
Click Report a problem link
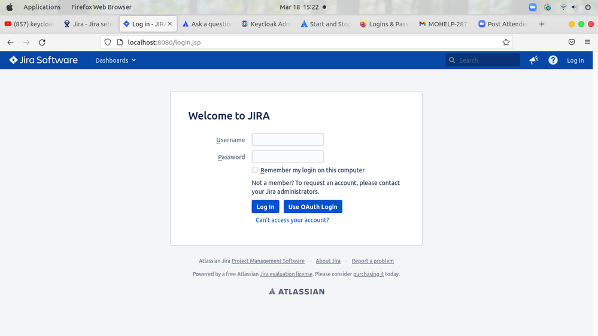(372, 261)
